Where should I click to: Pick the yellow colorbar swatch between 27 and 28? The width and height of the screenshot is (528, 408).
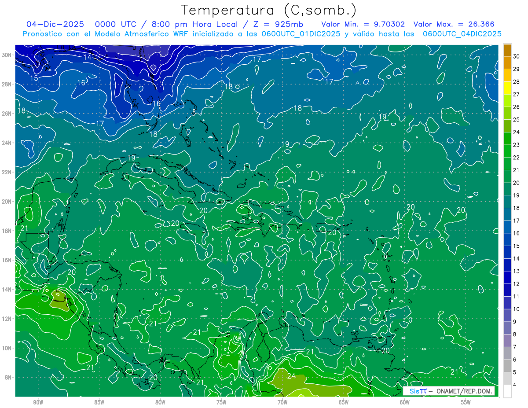507,88
